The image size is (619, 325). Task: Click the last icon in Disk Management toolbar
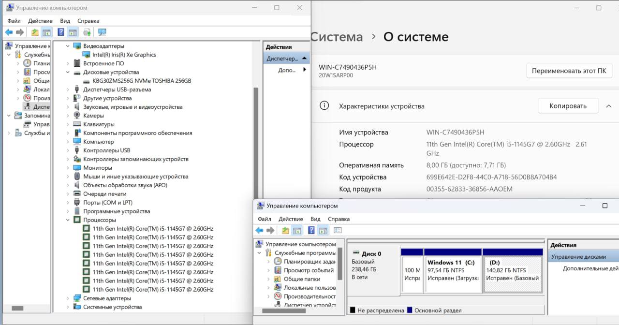click(338, 230)
